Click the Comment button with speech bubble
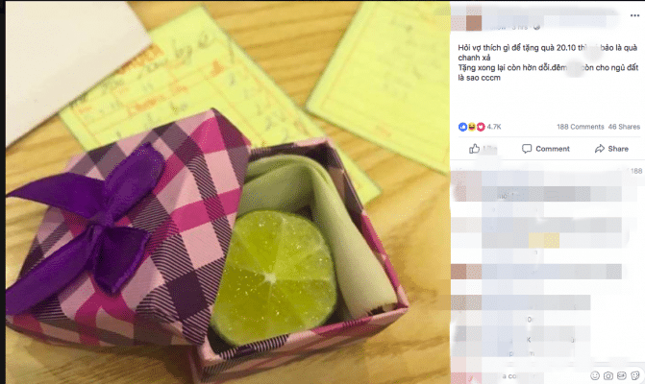The width and height of the screenshot is (645, 384). (545, 149)
